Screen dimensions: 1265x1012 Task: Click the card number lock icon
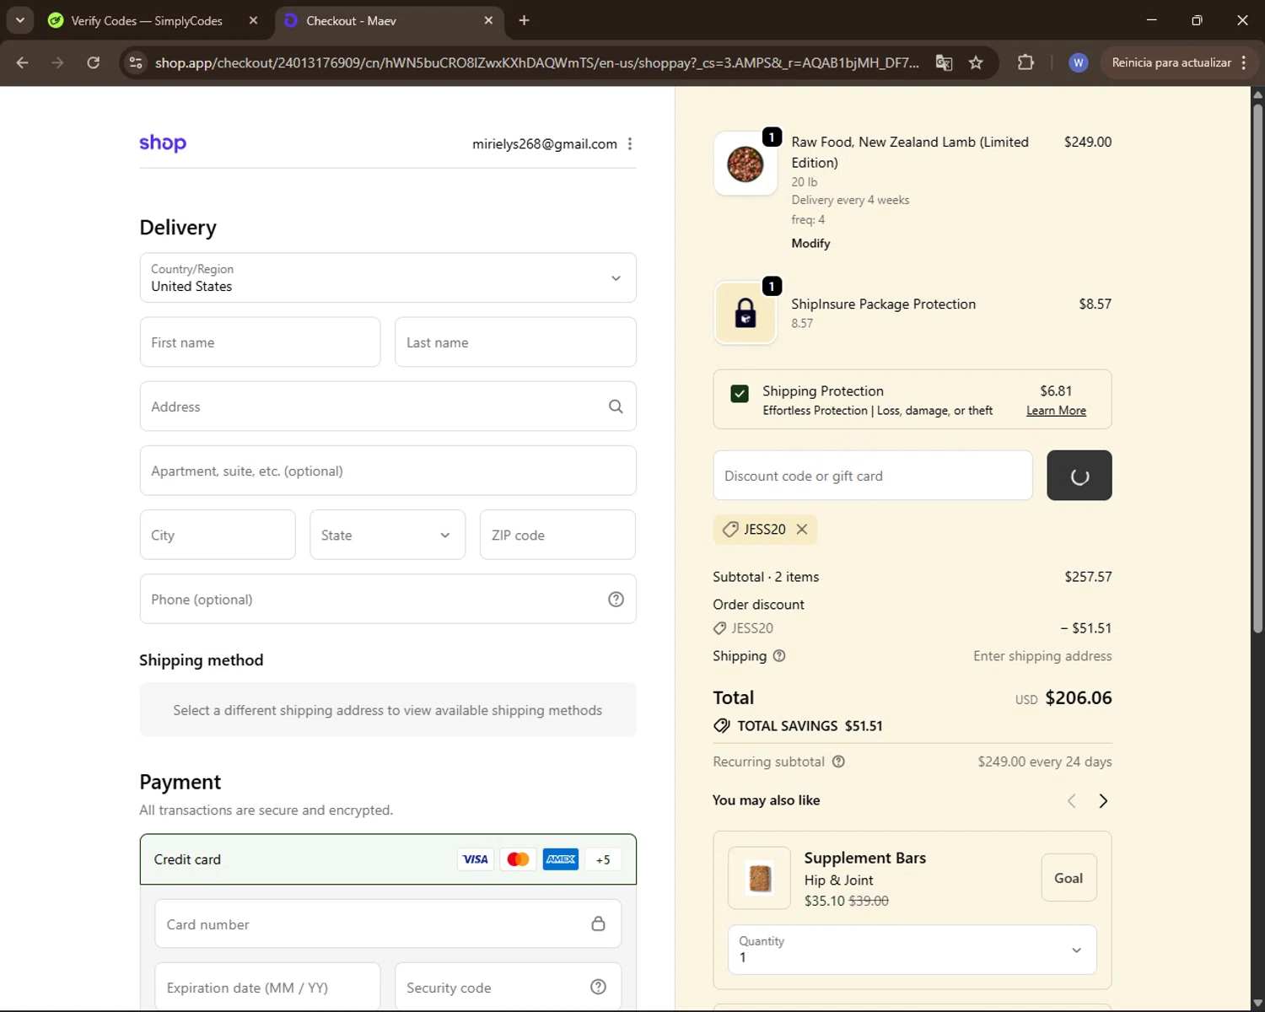[x=598, y=924]
